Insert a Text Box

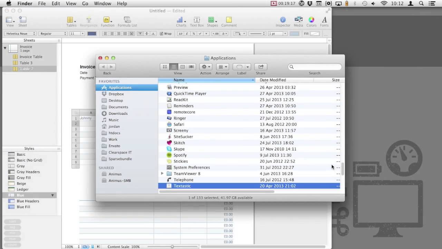tap(197, 22)
